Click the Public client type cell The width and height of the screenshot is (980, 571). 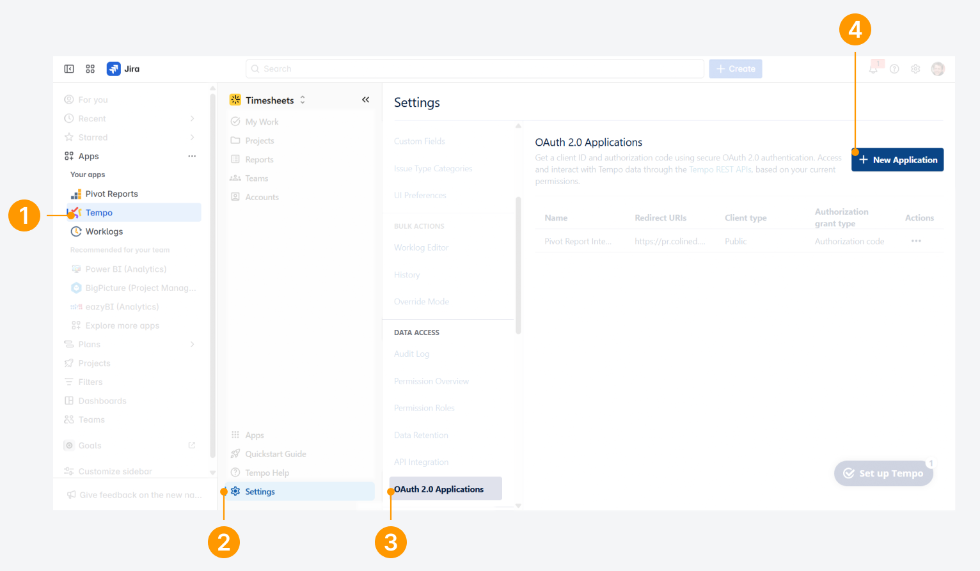pyautogui.click(x=736, y=241)
